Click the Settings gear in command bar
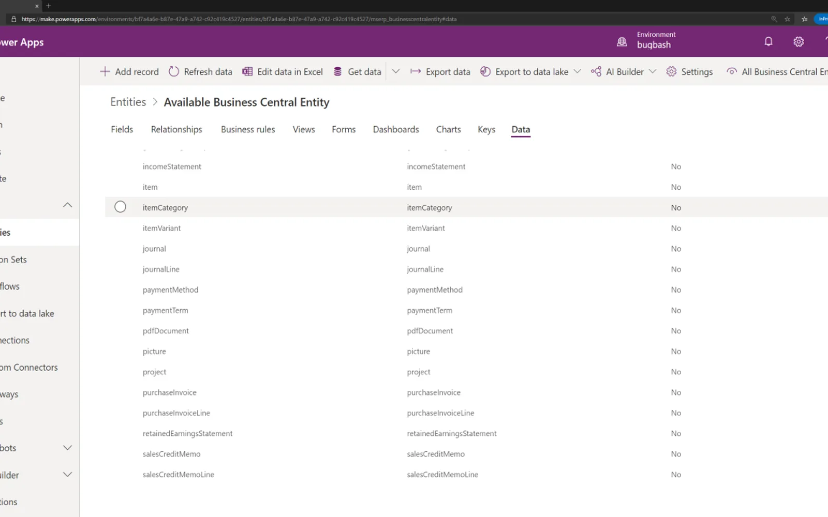The image size is (828, 517). tap(671, 71)
